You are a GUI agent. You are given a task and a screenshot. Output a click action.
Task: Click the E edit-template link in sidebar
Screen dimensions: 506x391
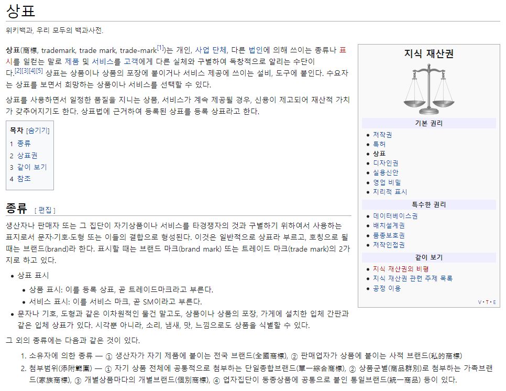[x=494, y=302]
